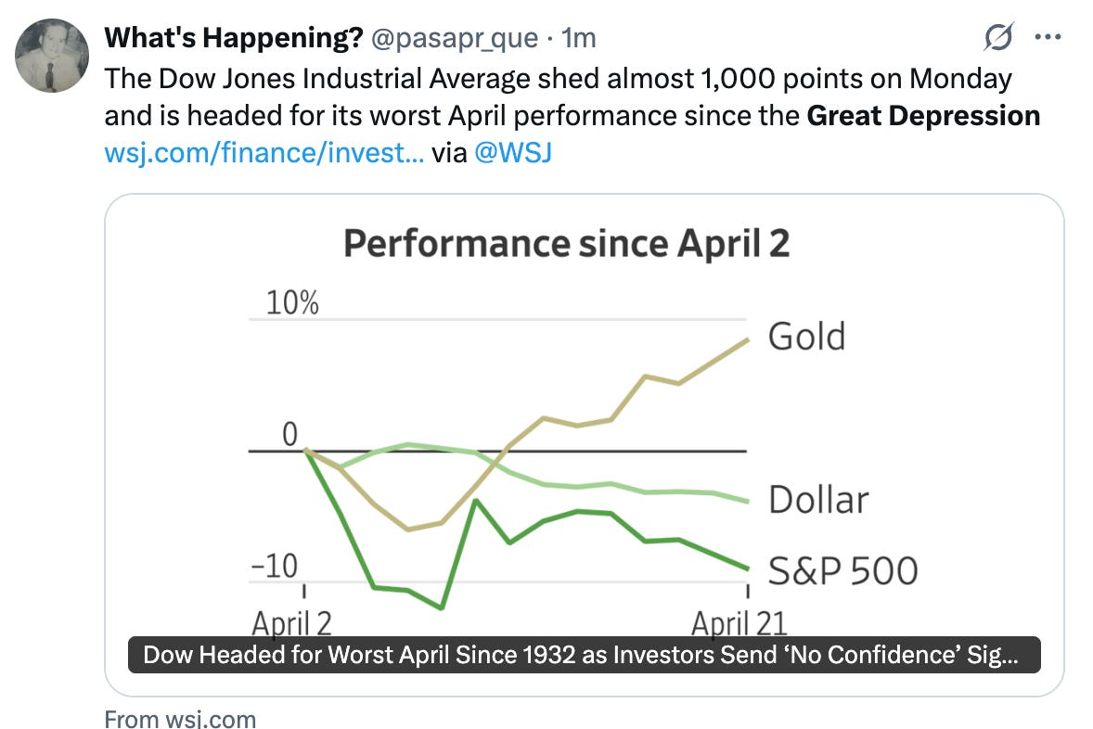Click the Gold line label in chart
This screenshot has height=729, width=1093.
click(806, 337)
